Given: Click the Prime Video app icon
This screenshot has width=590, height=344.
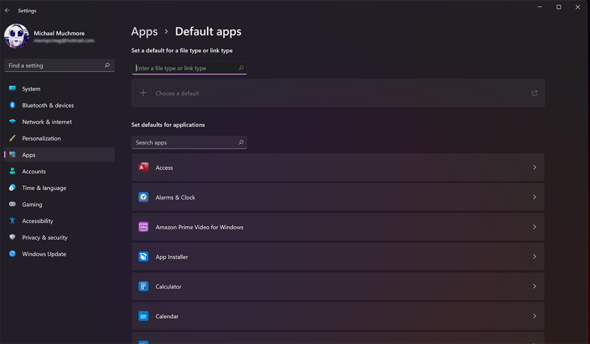Looking at the screenshot, I should coord(143,227).
